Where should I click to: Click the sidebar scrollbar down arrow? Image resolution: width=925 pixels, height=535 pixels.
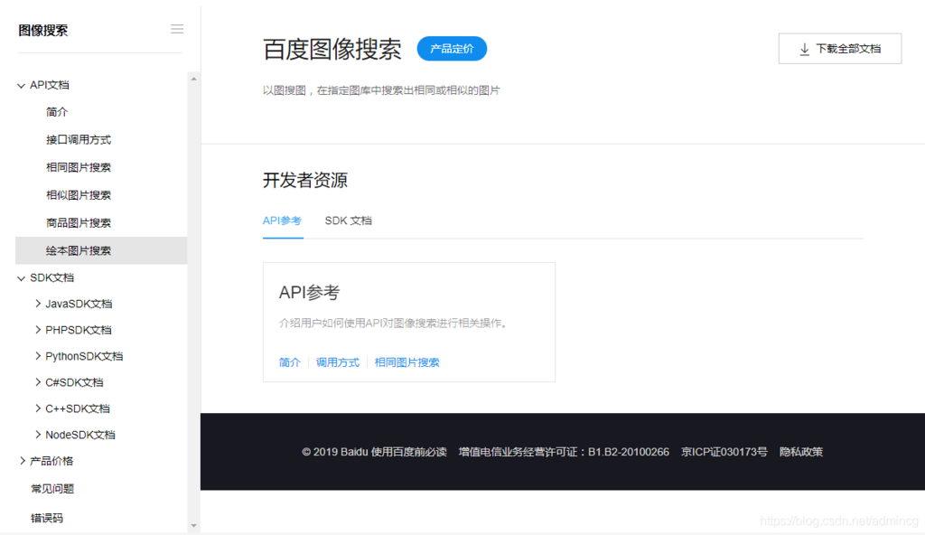point(193,526)
